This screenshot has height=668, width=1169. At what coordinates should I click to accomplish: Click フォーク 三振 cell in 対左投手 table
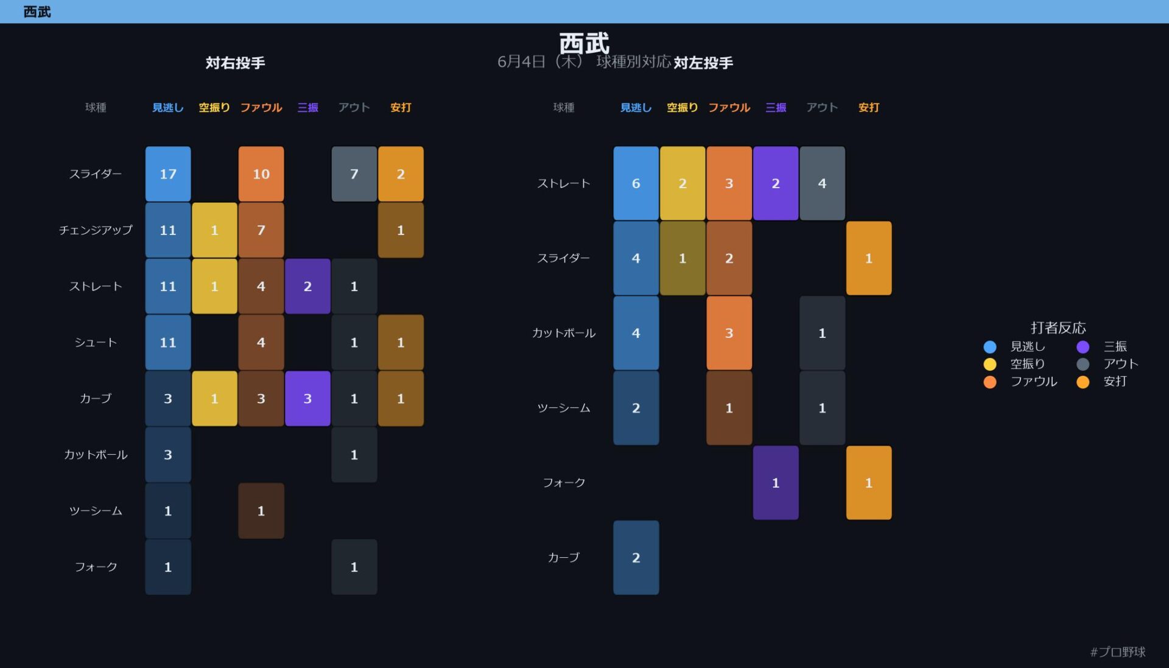pos(776,483)
